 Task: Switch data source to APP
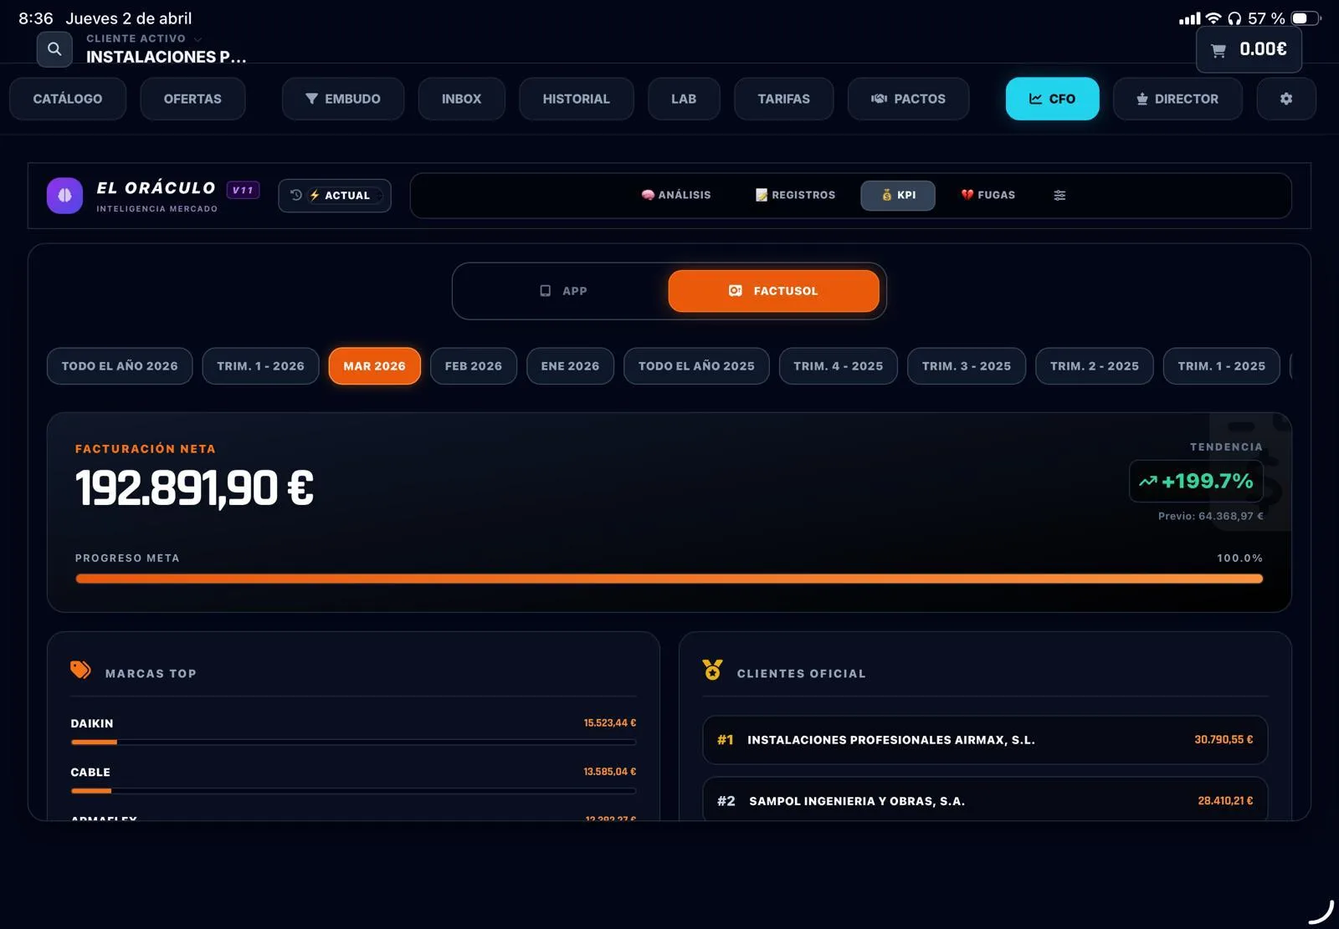(563, 291)
